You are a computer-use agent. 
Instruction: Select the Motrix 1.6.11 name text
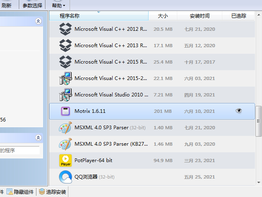[90, 111]
